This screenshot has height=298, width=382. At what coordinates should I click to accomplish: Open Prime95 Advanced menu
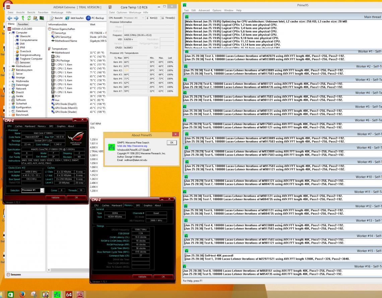point(204,10)
